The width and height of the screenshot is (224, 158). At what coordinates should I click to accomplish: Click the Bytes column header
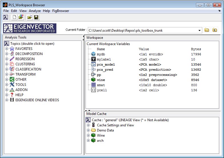(x=196, y=49)
